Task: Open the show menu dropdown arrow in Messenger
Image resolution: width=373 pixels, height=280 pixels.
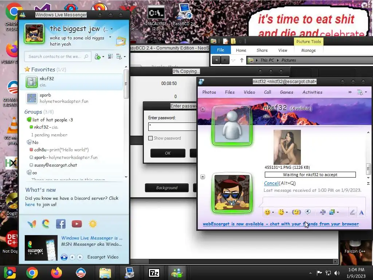Action: click(125, 57)
